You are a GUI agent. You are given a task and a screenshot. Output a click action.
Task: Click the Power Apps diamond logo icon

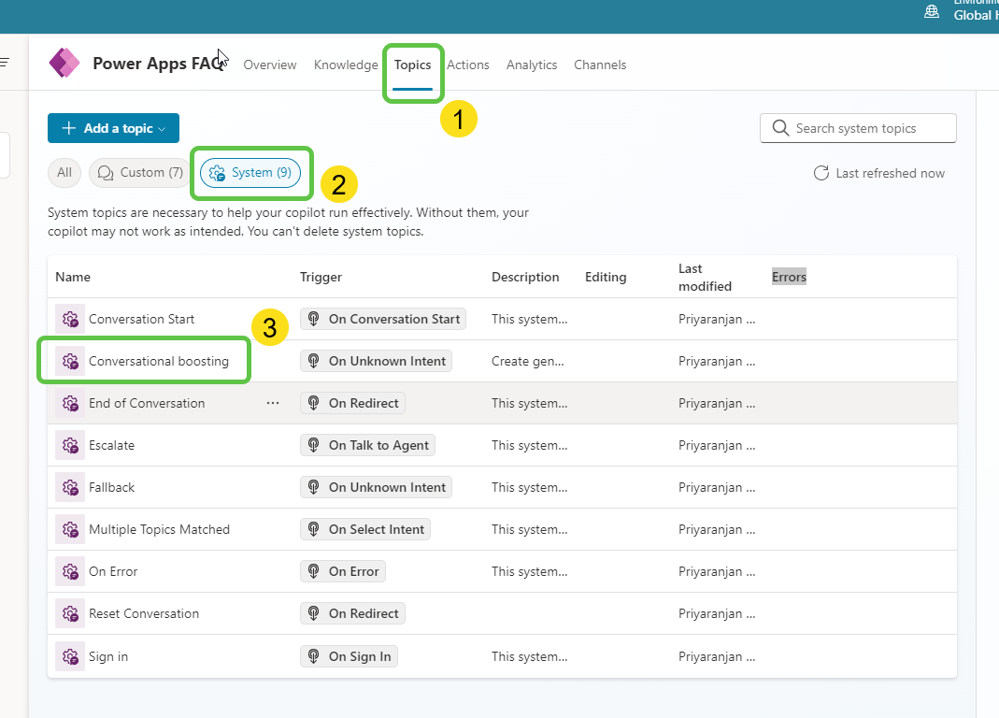pos(64,62)
